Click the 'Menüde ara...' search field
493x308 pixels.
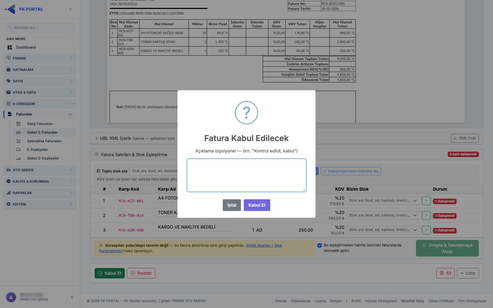[x=40, y=27]
